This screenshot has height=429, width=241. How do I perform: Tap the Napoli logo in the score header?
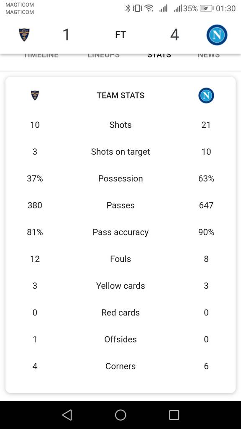[217, 35]
